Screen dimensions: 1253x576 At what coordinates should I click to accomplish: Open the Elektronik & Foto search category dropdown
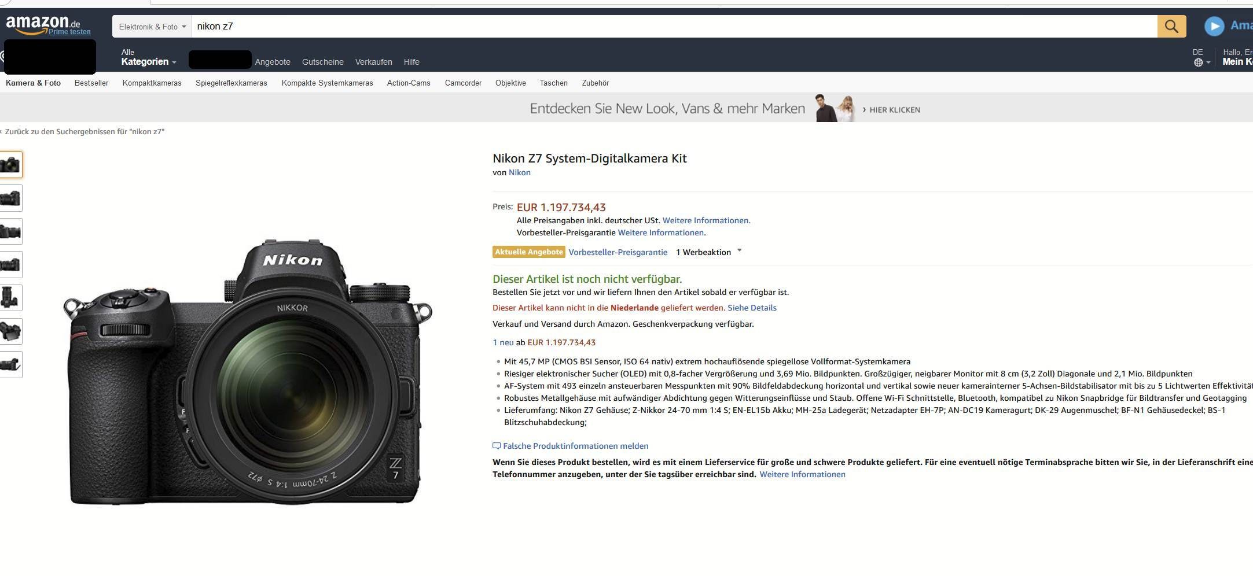tap(152, 27)
